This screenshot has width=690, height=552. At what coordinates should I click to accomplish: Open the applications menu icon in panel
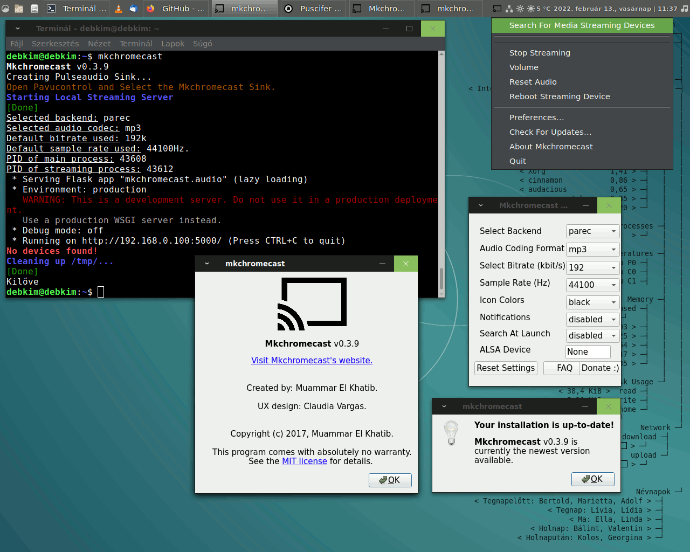click(x=5, y=8)
